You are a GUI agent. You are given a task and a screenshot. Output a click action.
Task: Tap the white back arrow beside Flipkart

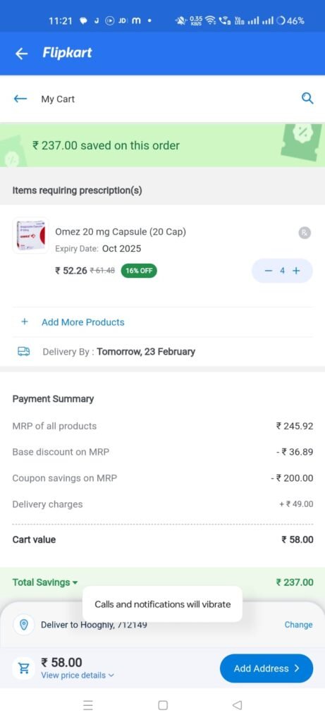(21, 54)
